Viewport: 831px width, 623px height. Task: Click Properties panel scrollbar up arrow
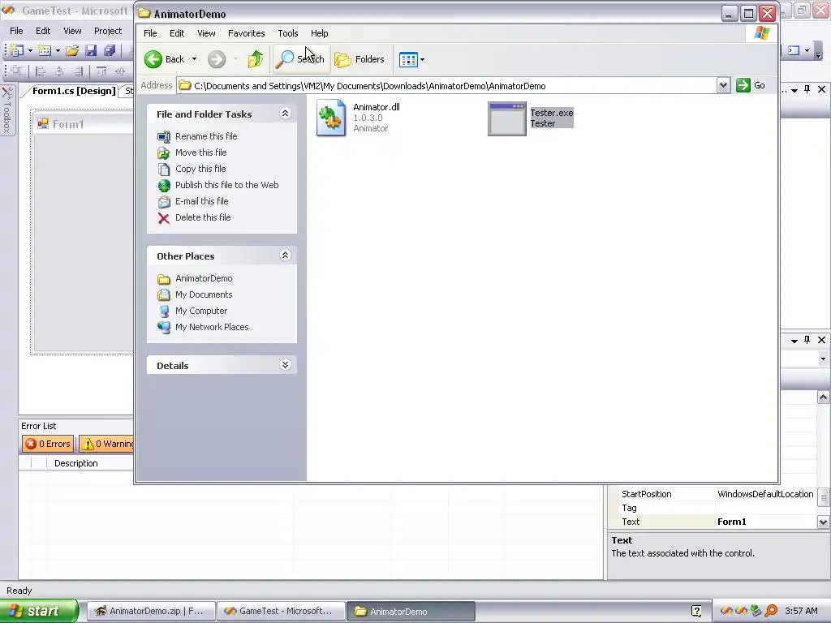[823, 397]
